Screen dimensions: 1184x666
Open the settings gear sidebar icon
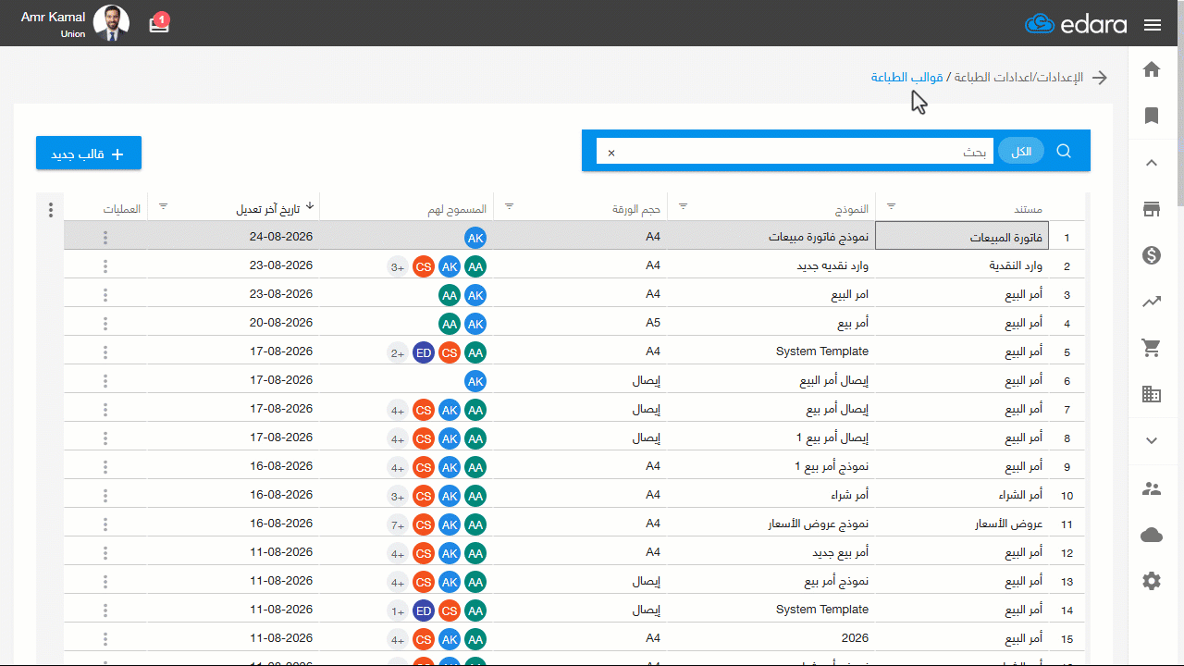point(1152,581)
